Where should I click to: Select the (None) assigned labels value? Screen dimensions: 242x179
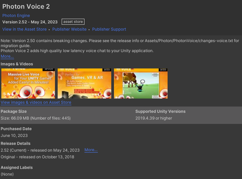click(x=7, y=174)
